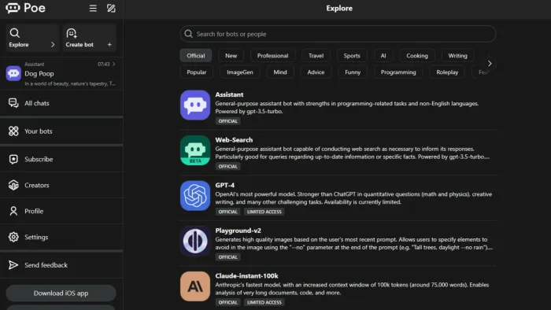Open the Dog Poop chat chevron

click(x=114, y=64)
